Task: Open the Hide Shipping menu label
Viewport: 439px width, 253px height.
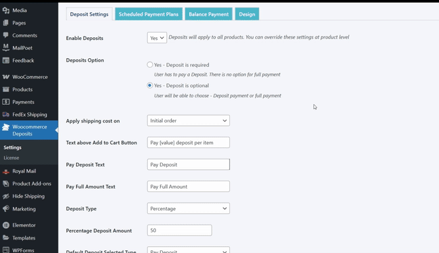Action: pyautogui.click(x=28, y=196)
